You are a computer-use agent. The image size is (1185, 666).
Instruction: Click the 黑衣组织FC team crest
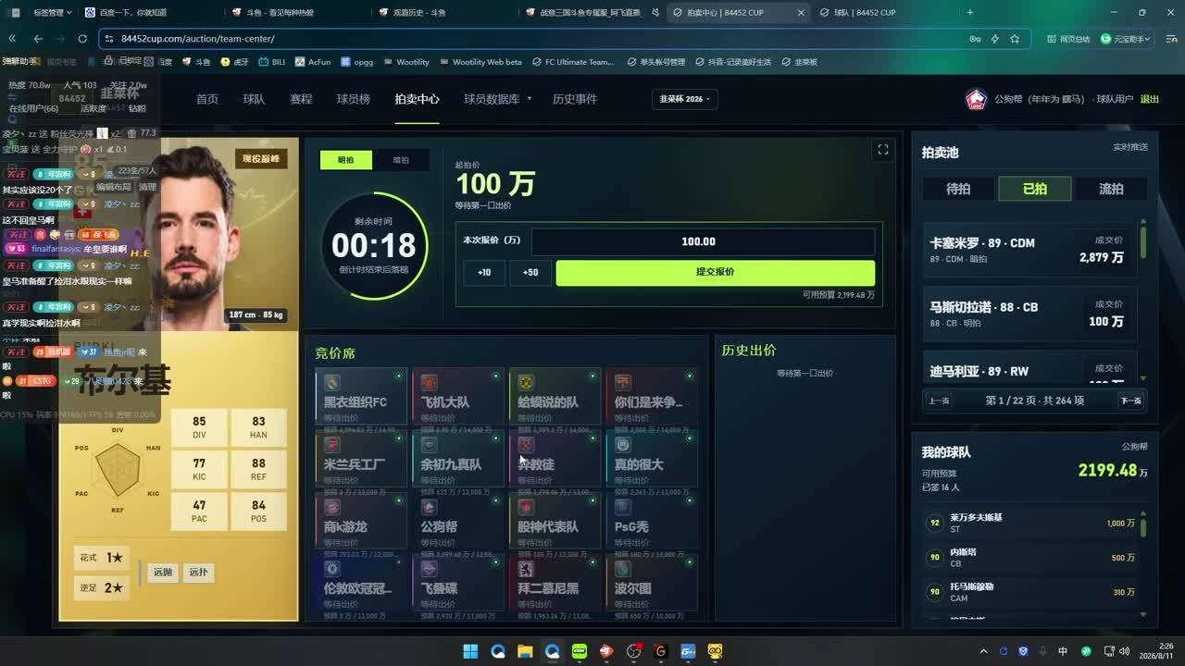(x=332, y=383)
